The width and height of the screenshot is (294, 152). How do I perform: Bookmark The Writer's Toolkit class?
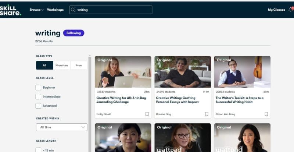(266, 114)
